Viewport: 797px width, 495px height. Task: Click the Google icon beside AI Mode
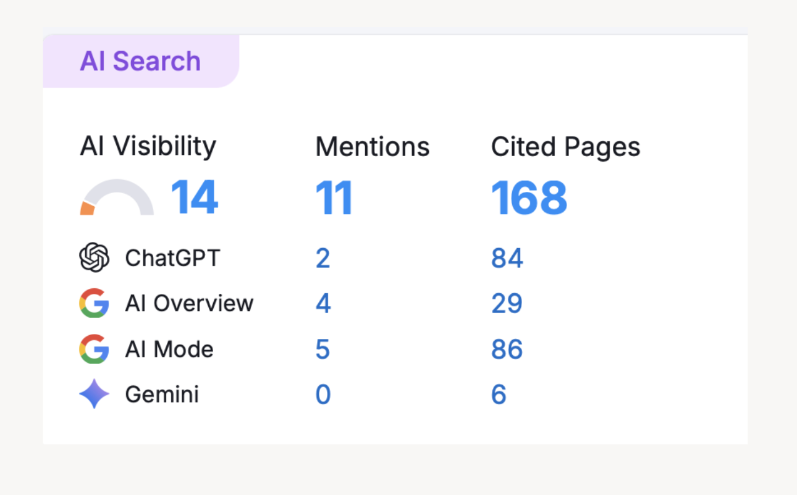click(x=95, y=349)
